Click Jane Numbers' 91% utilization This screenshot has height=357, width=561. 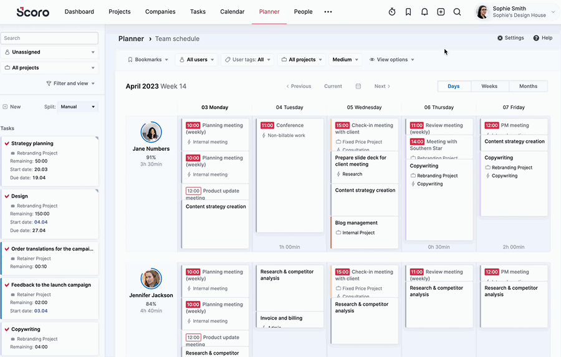(151, 158)
